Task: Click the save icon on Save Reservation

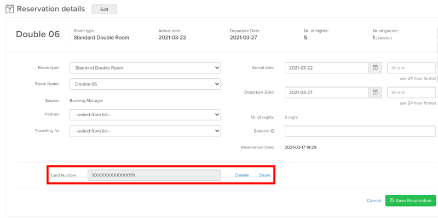Action: point(392,200)
